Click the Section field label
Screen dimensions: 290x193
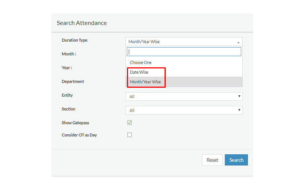pos(68,109)
